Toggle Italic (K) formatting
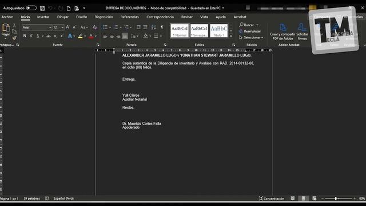 31,36
